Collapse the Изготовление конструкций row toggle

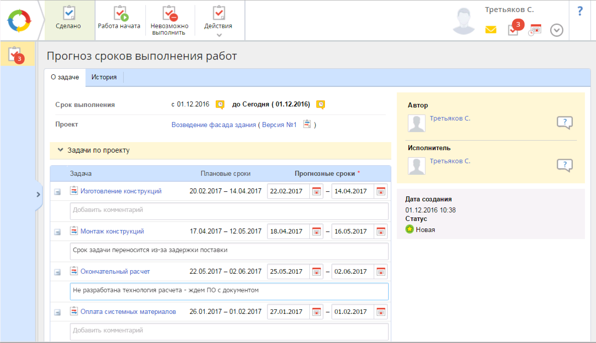(x=58, y=192)
